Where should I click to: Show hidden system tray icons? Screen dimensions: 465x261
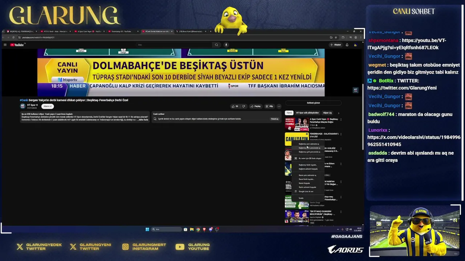[338, 229]
